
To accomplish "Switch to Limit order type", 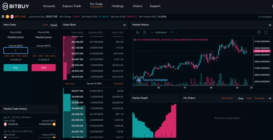I will [45, 25].
